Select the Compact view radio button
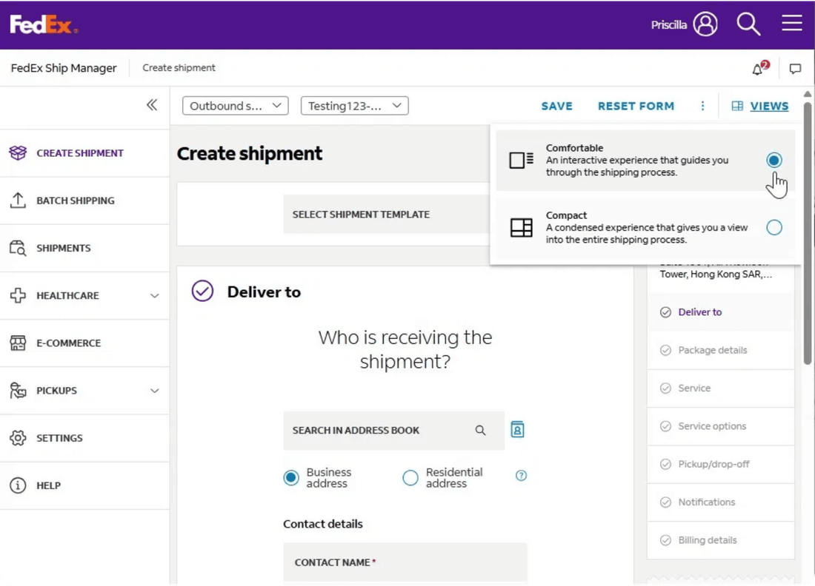The width and height of the screenshot is (815, 586). (x=774, y=227)
